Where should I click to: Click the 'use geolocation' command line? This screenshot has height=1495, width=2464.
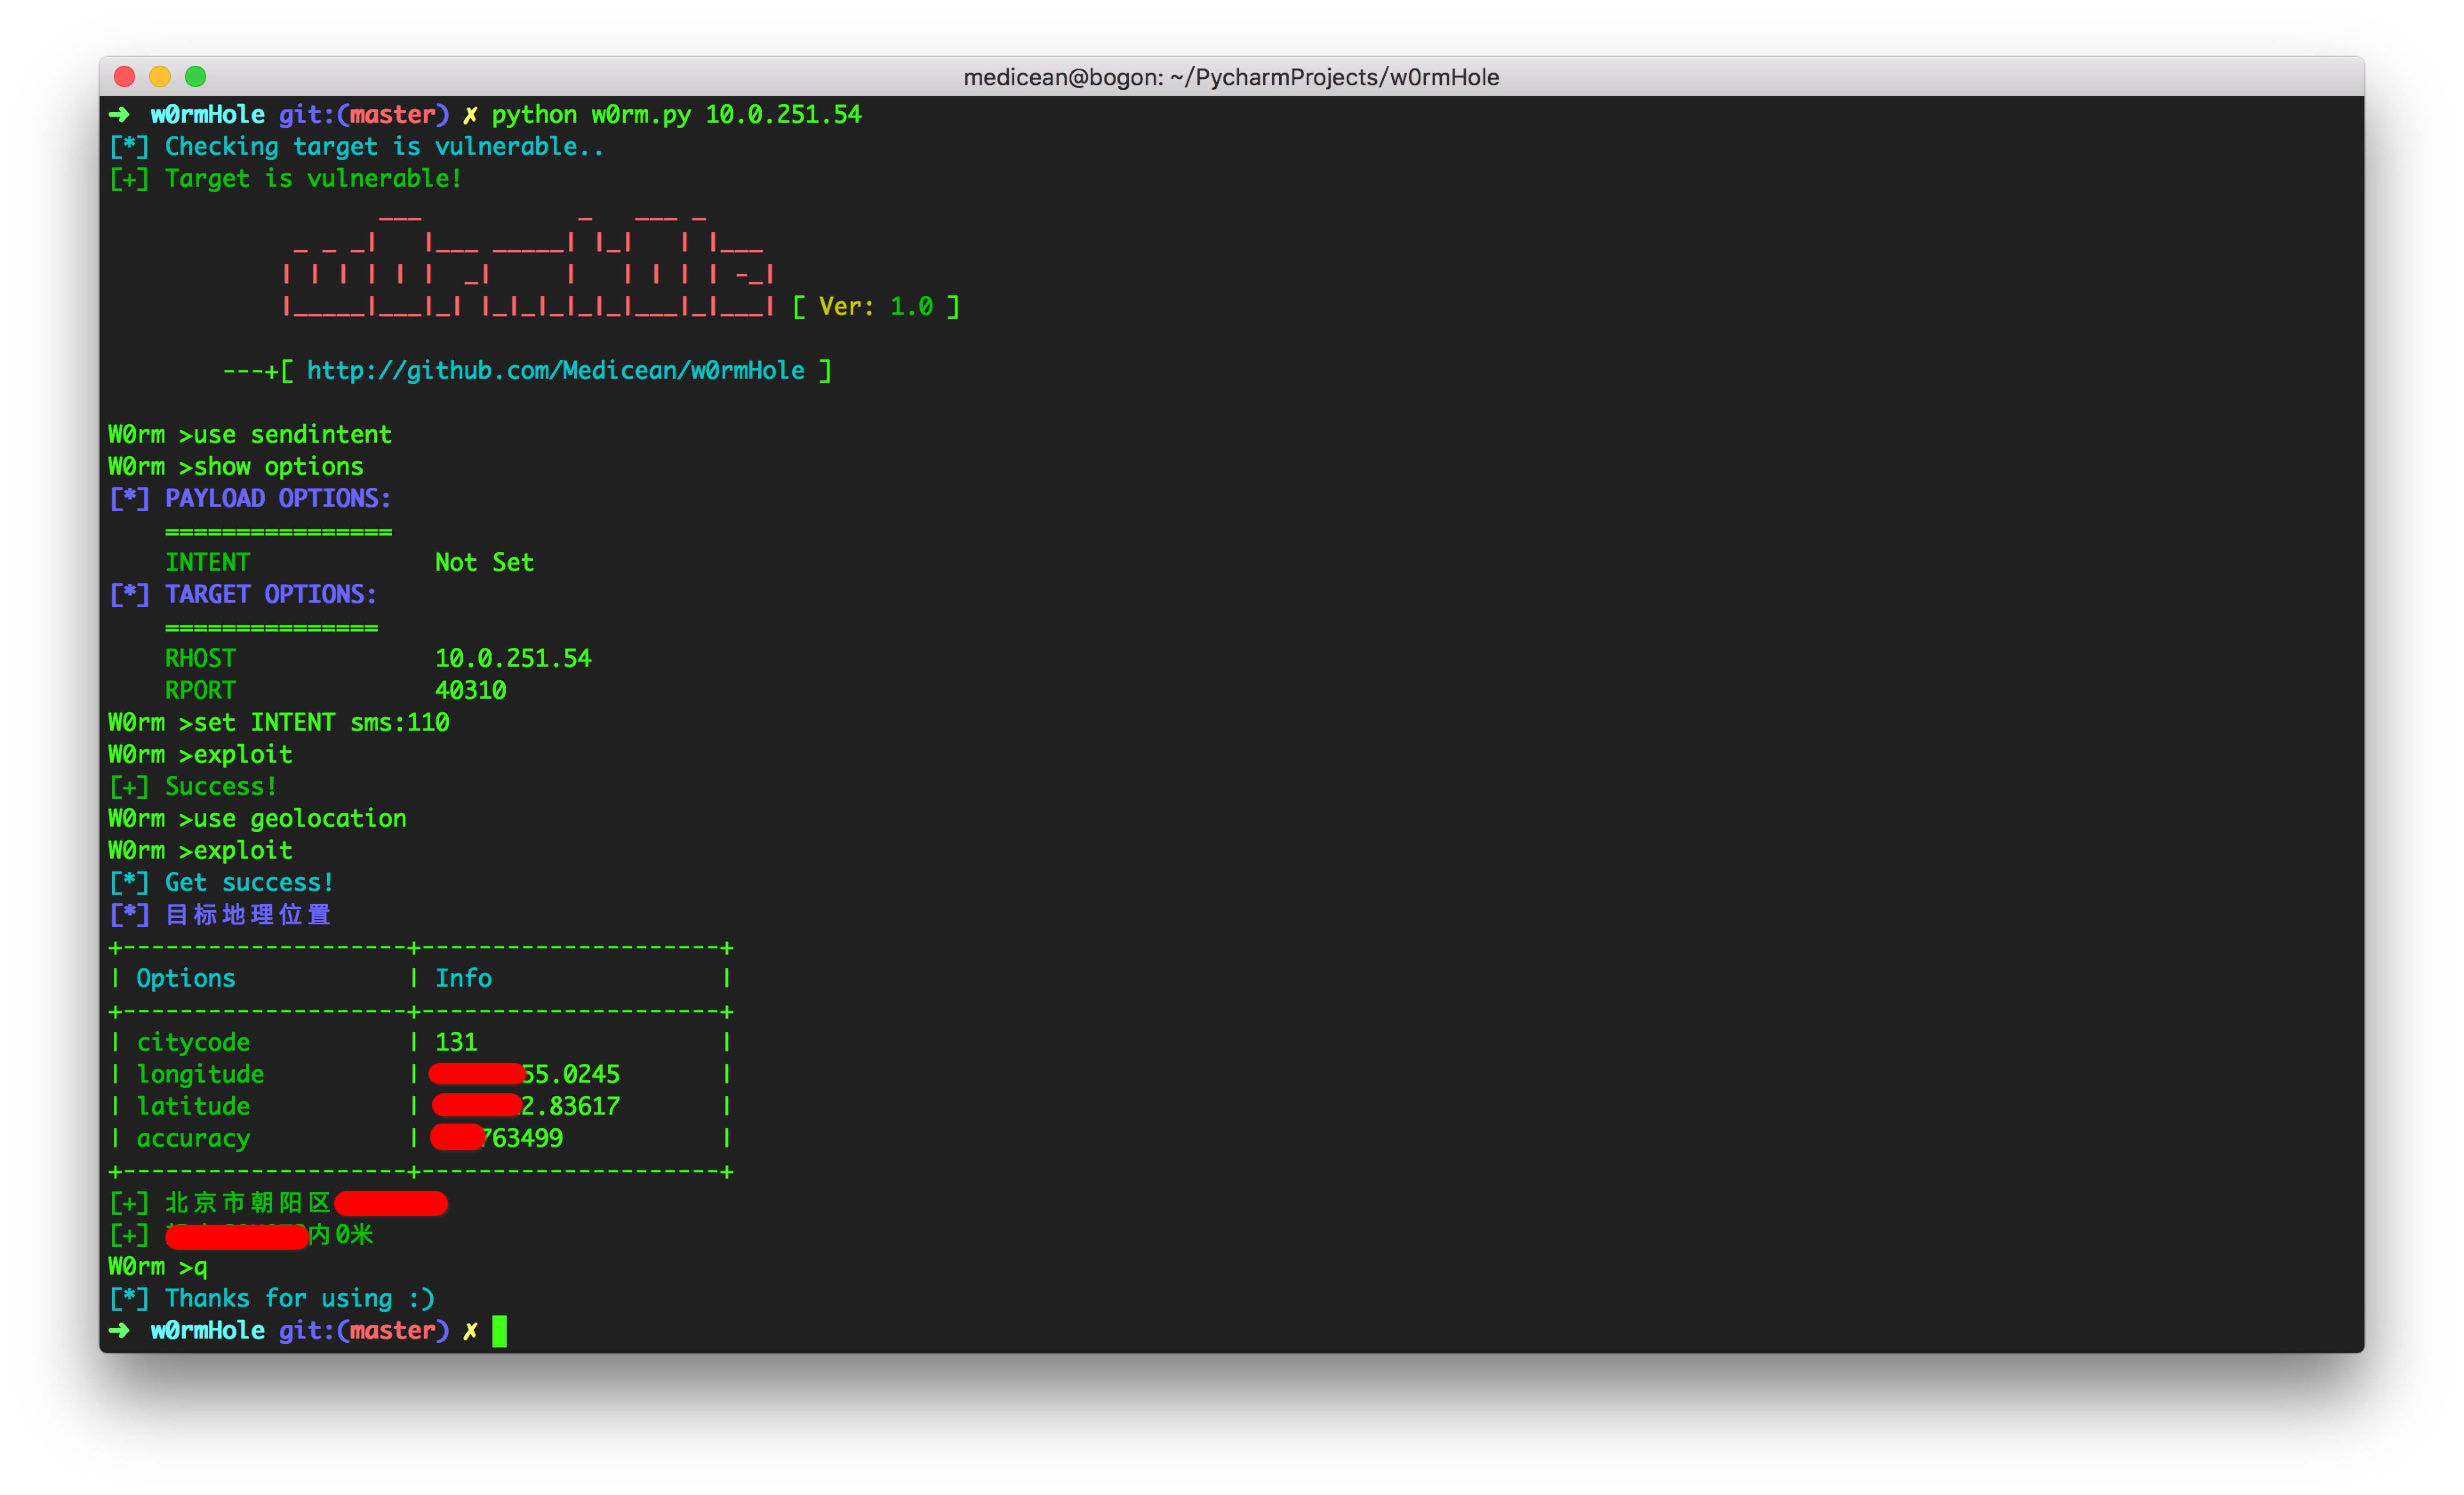tap(300, 819)
